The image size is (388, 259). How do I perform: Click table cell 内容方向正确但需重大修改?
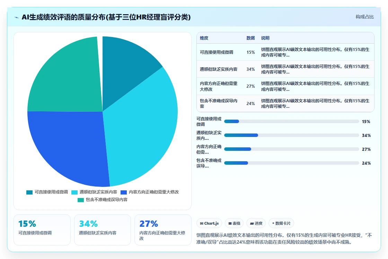pyautogui.click(x=219, y=86)
